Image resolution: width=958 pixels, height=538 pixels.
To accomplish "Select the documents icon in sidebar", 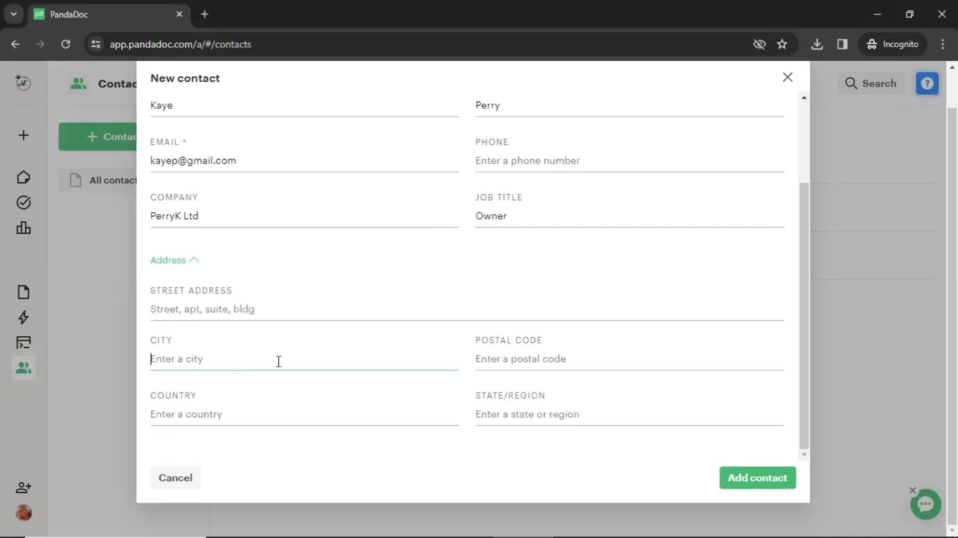I will pos(23,291).
